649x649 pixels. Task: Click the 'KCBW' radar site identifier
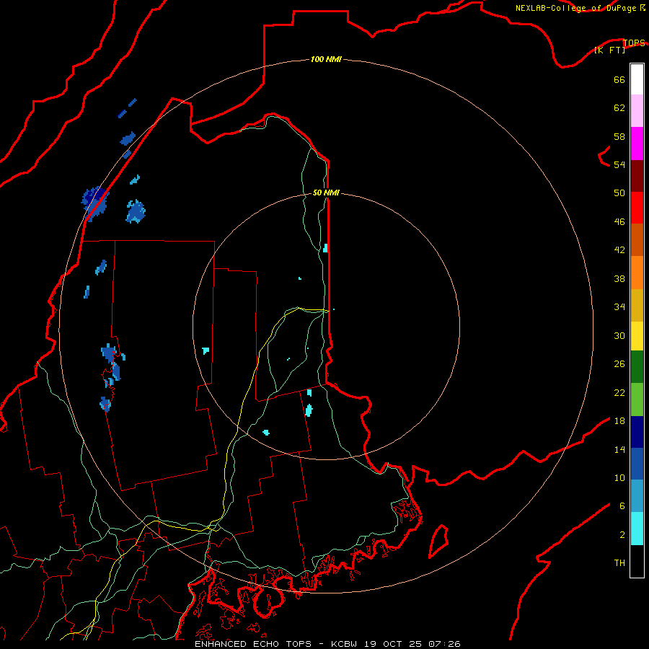tap(345, 644)
